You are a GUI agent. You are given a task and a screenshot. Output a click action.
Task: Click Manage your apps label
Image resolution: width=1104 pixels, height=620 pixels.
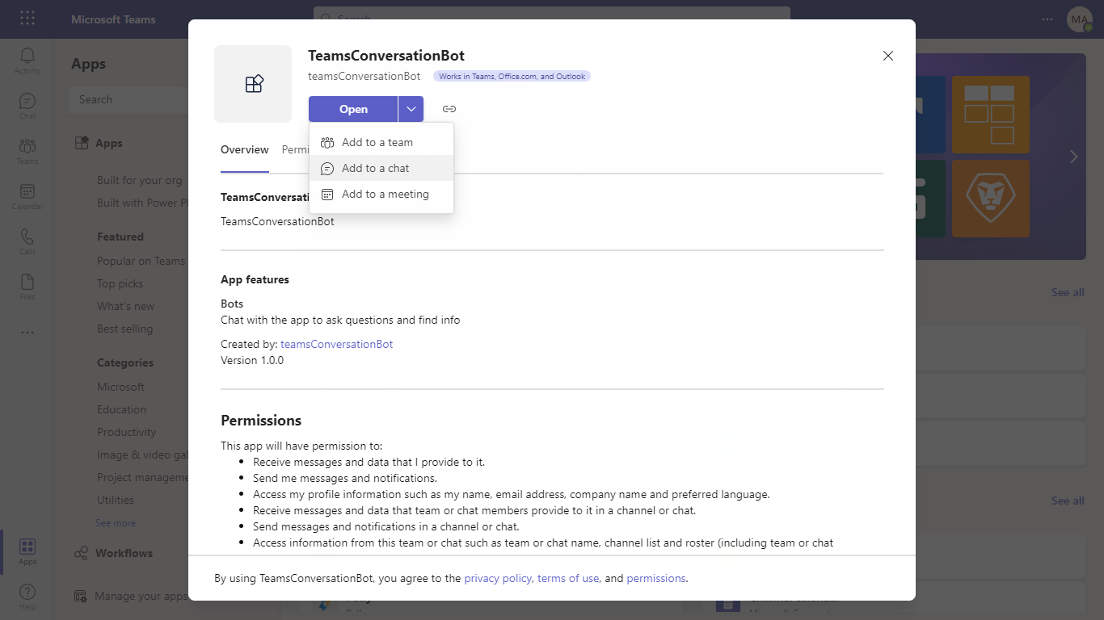point(141,596)
